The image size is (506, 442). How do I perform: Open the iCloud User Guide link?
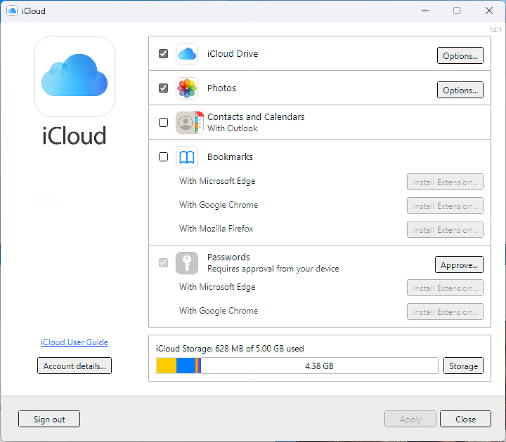pos(74,342)
